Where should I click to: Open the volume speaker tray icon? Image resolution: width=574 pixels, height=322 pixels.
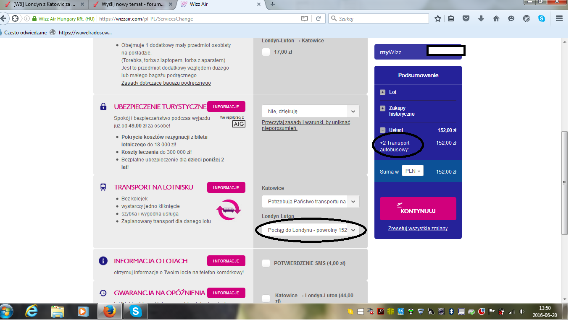click(x=521, y=312)
